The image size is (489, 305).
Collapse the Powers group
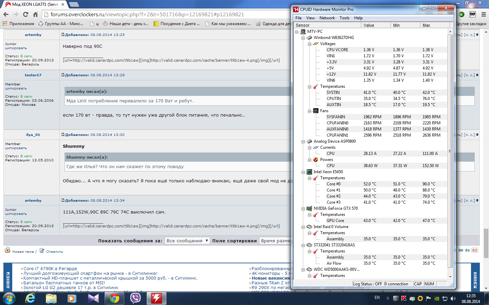coord(310,160)
